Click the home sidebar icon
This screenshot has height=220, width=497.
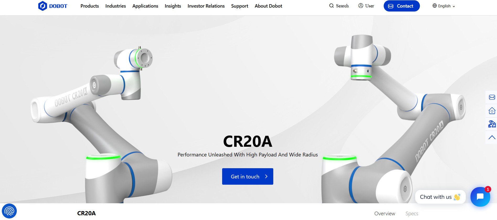492,111
